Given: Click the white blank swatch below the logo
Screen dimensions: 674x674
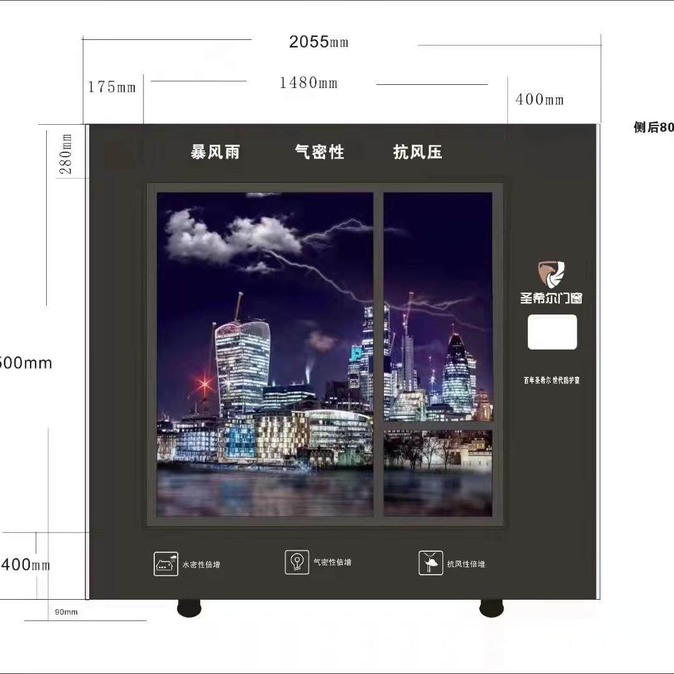Looking at the screenshot, I should (552, 332).
